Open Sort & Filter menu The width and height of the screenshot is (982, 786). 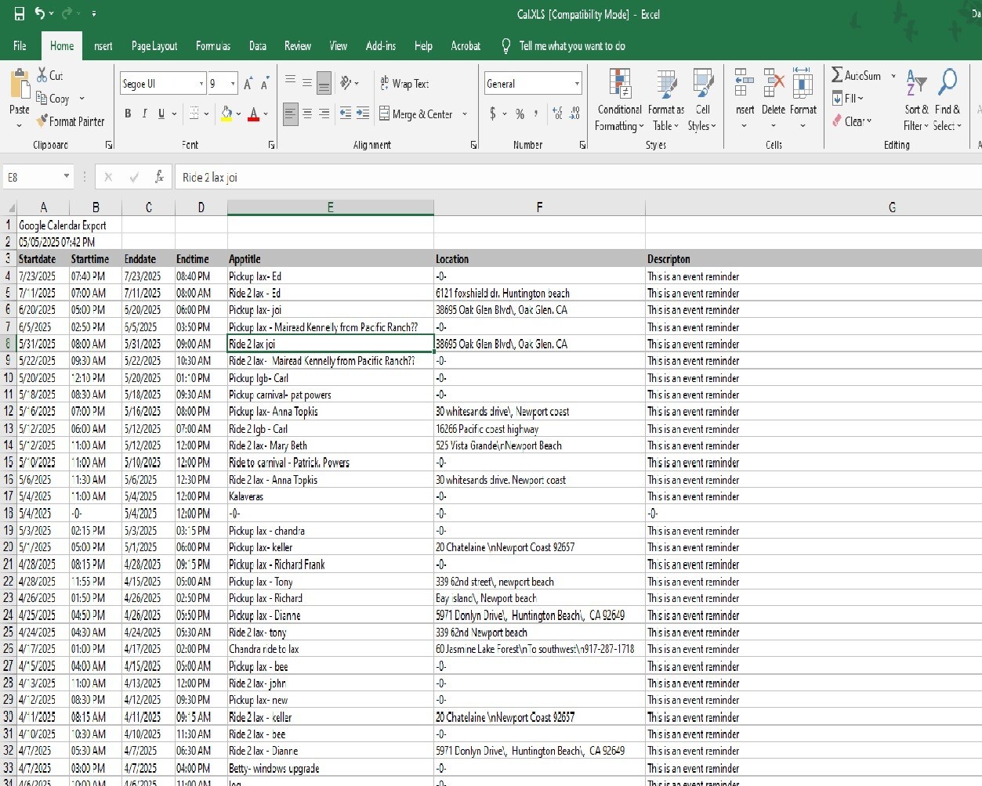tap(916, 100)
